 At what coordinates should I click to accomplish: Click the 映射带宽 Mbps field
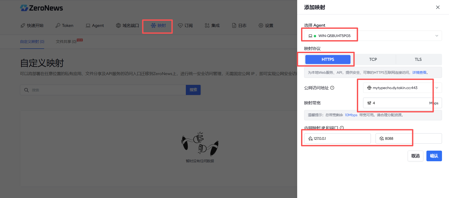coord(402,103)
